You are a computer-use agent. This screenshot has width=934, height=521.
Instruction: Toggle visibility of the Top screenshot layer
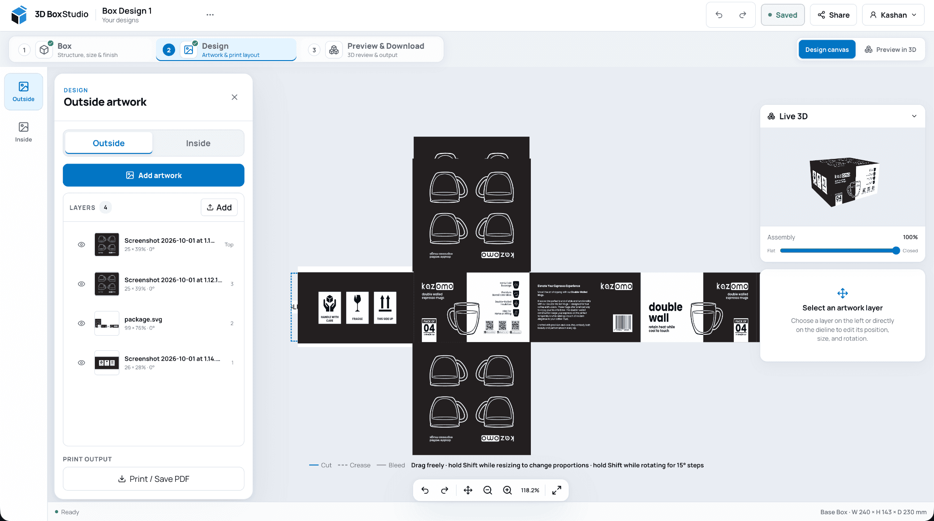click(x=81, y=245)
